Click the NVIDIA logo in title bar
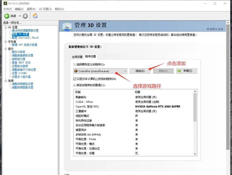Screen dimensions: 232x175 click(5, 3)
